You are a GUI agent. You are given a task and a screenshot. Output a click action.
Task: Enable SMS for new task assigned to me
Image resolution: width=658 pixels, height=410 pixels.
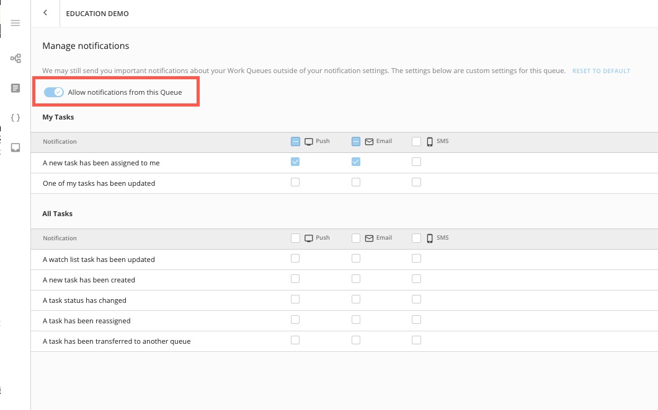coord(416,162)
